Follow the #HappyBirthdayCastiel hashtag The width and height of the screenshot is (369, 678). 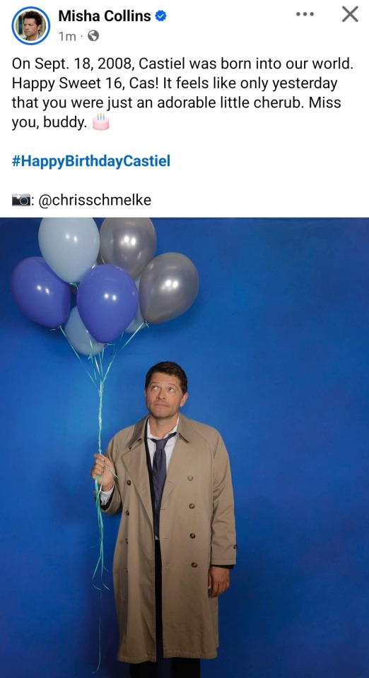(91, 161)
